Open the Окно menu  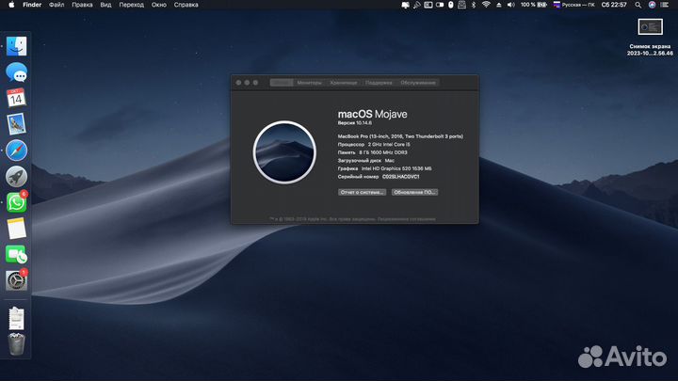click(x=159, y=5)
